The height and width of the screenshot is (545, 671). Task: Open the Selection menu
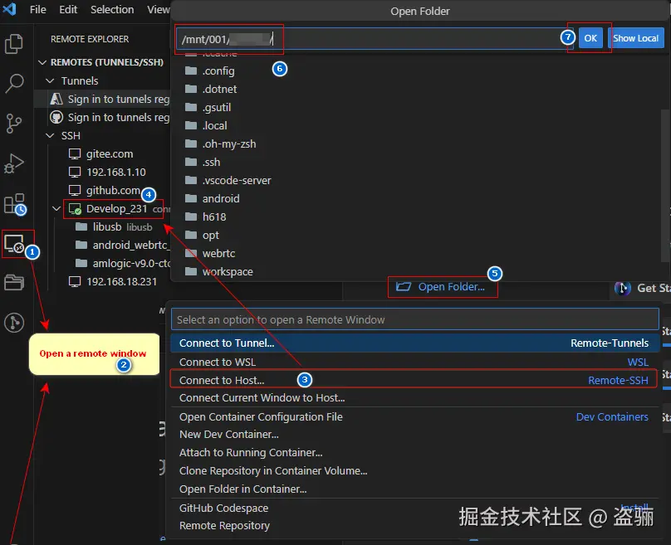tap(112, 9)
